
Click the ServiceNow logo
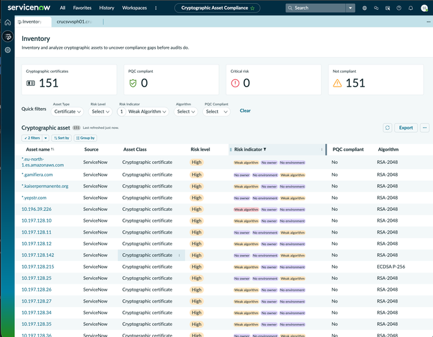point(29,7)
